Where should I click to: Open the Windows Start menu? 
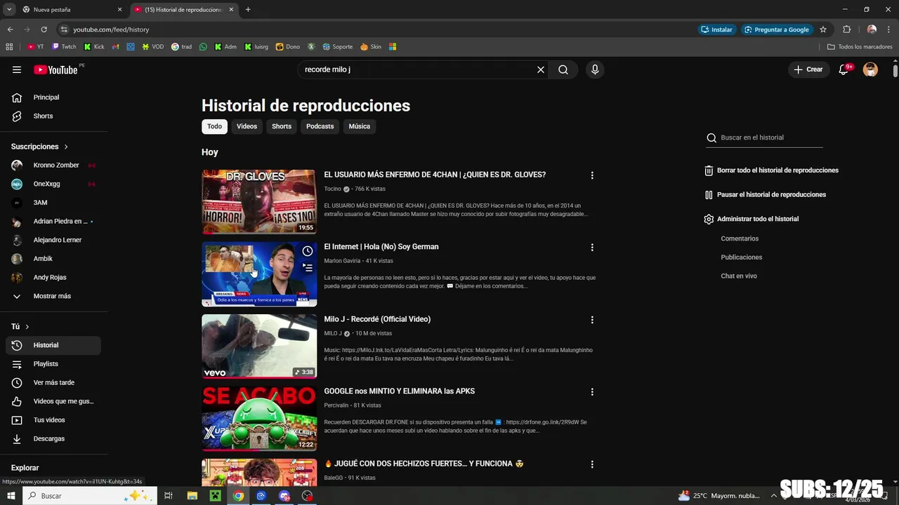11,496
